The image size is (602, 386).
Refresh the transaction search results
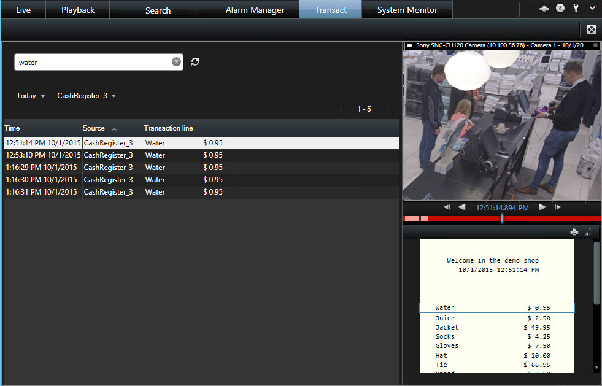pyautogui.click(x=195, y=62)
